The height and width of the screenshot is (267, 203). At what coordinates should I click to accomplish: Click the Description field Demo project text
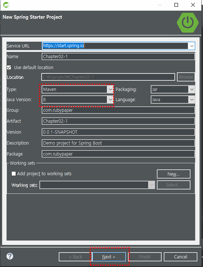coord(118,143)
